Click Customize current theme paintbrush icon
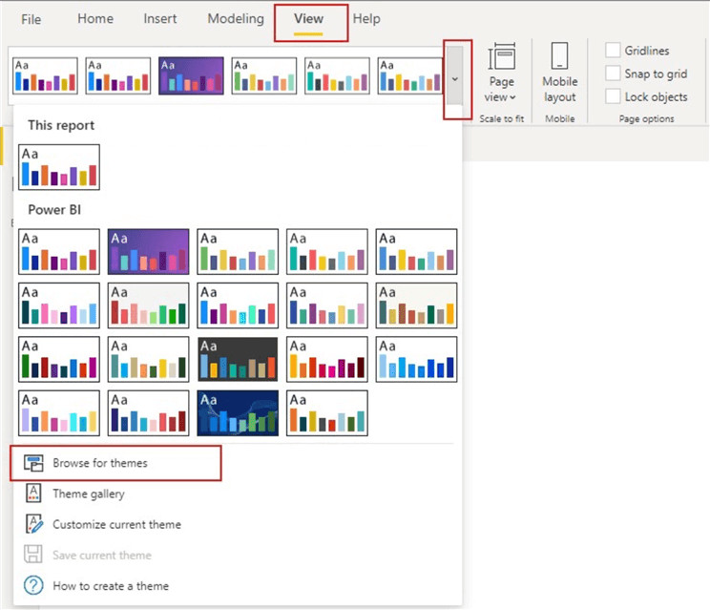710x610 pixels. 34,524
